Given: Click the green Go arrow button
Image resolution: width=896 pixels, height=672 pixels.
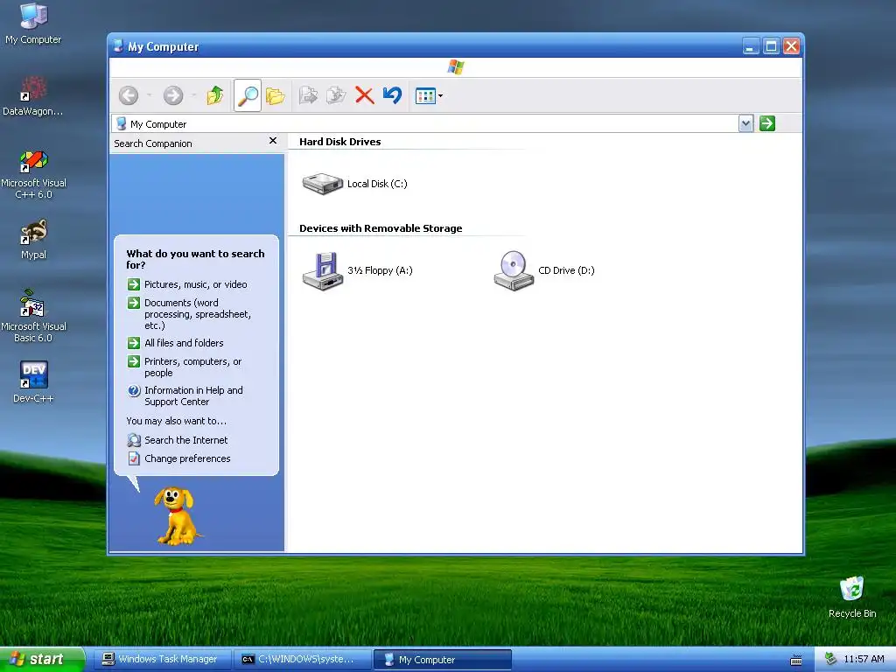Looking at the screenshot, I should (767, 123).
